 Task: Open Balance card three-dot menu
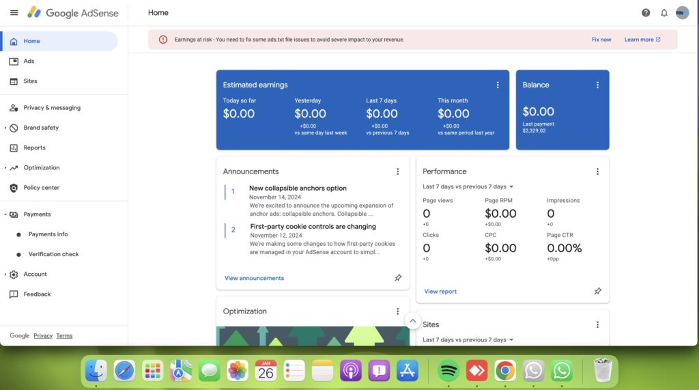tap(597, 85)
